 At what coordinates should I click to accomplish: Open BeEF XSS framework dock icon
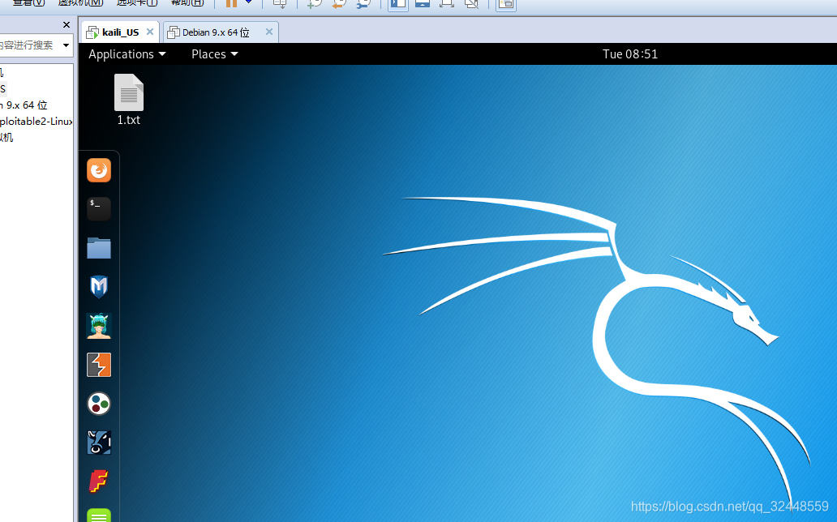click(x=99, y=443)
